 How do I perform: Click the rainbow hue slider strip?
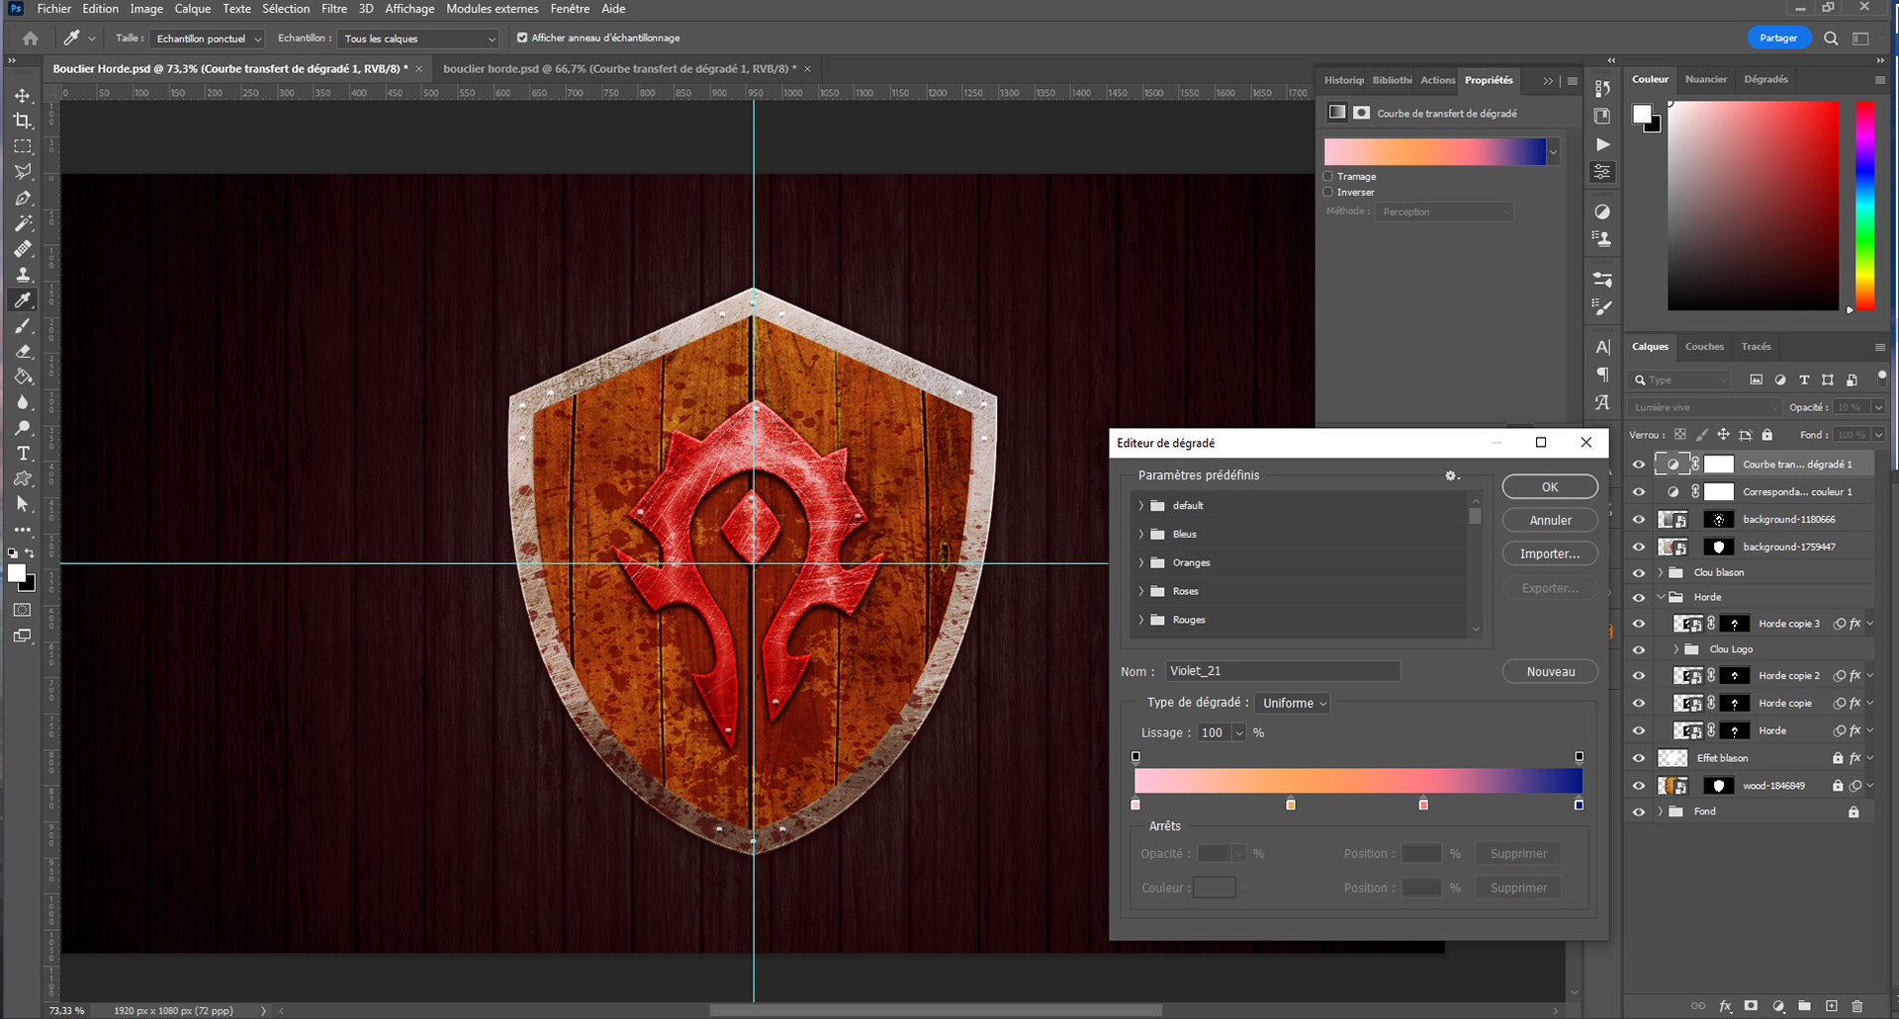pos(1864,206)
